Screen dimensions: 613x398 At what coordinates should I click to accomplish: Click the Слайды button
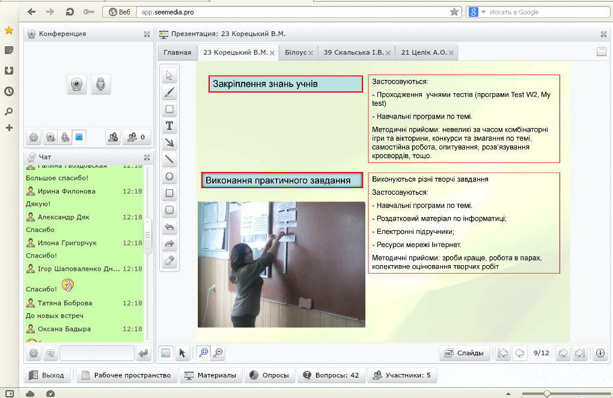(x=464, y=353)
